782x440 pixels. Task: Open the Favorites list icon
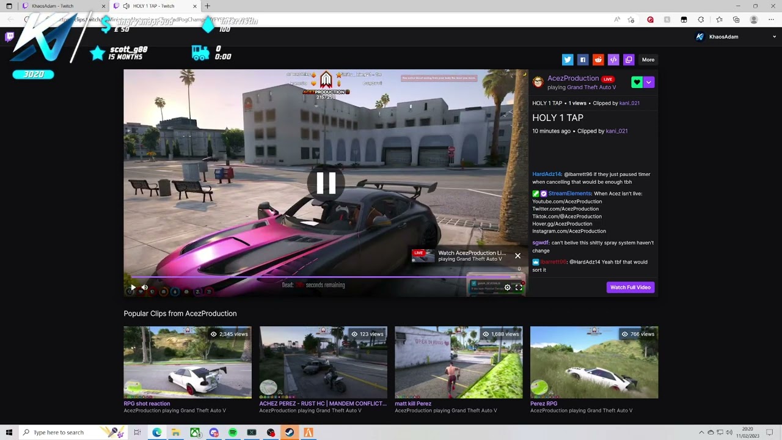719,20
